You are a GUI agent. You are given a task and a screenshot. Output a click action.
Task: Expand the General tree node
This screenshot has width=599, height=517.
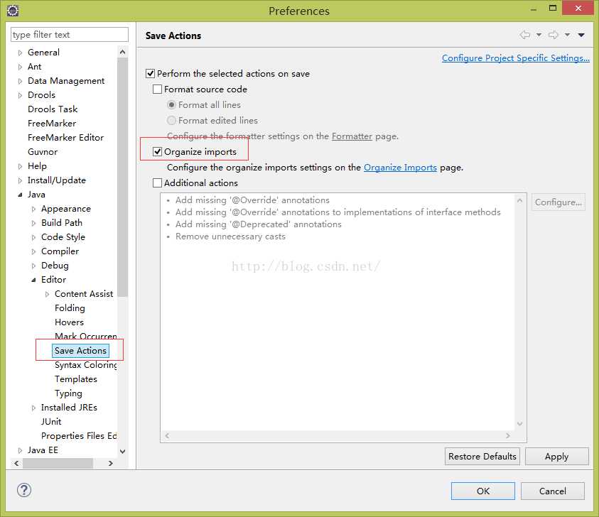pyautogui.click(x=20, y=53)
